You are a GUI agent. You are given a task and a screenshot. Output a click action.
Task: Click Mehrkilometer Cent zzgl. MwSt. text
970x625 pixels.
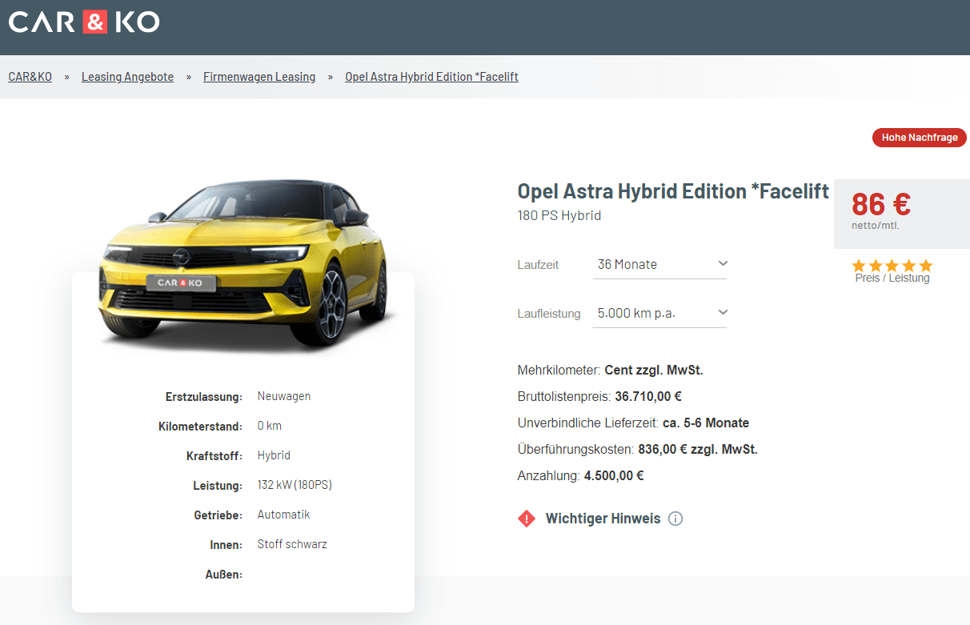point(611,370)
